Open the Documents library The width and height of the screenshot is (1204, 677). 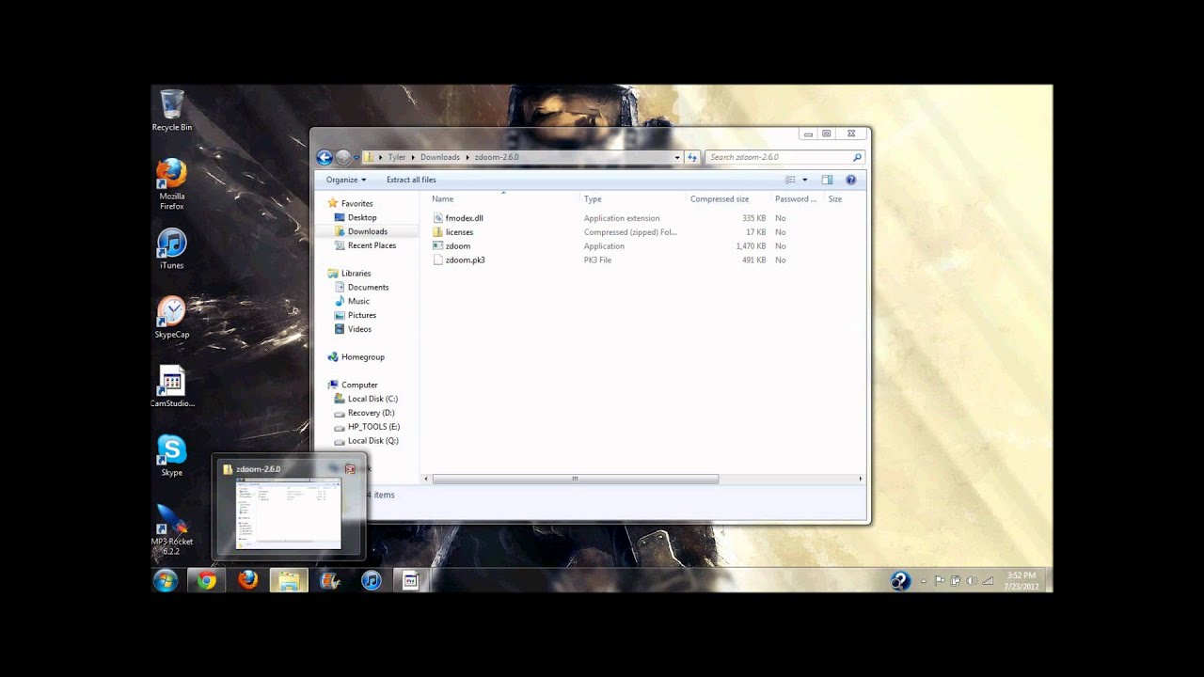coord(368,288)
